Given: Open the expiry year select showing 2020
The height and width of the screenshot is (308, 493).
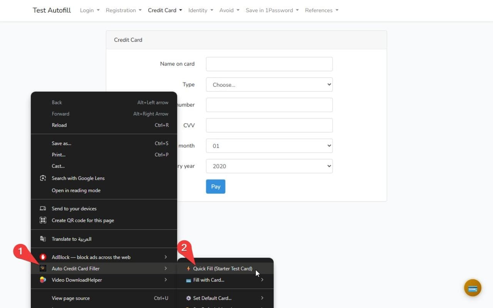Looking at the screenshot, I should point(269,166).
